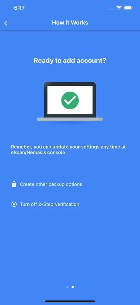Tap the How it Works title
The height and width of the screenshot is (305, 140).
click(70, 23)
